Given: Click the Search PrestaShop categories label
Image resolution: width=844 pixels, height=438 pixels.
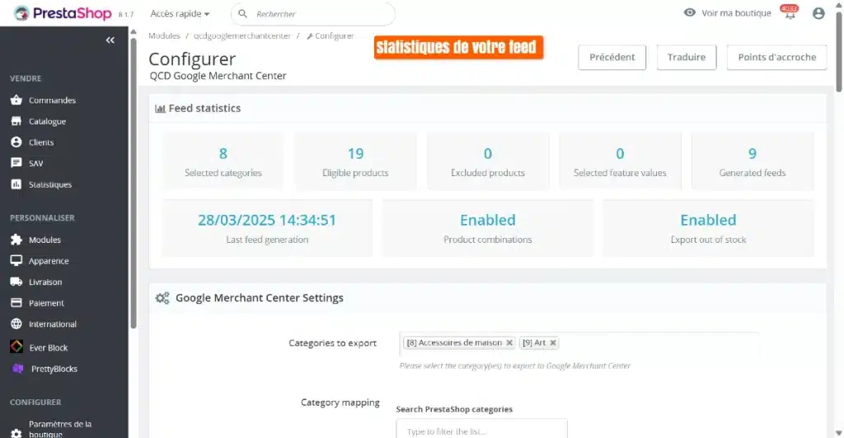Looking at the screenshot, I should tap(454, 409).
